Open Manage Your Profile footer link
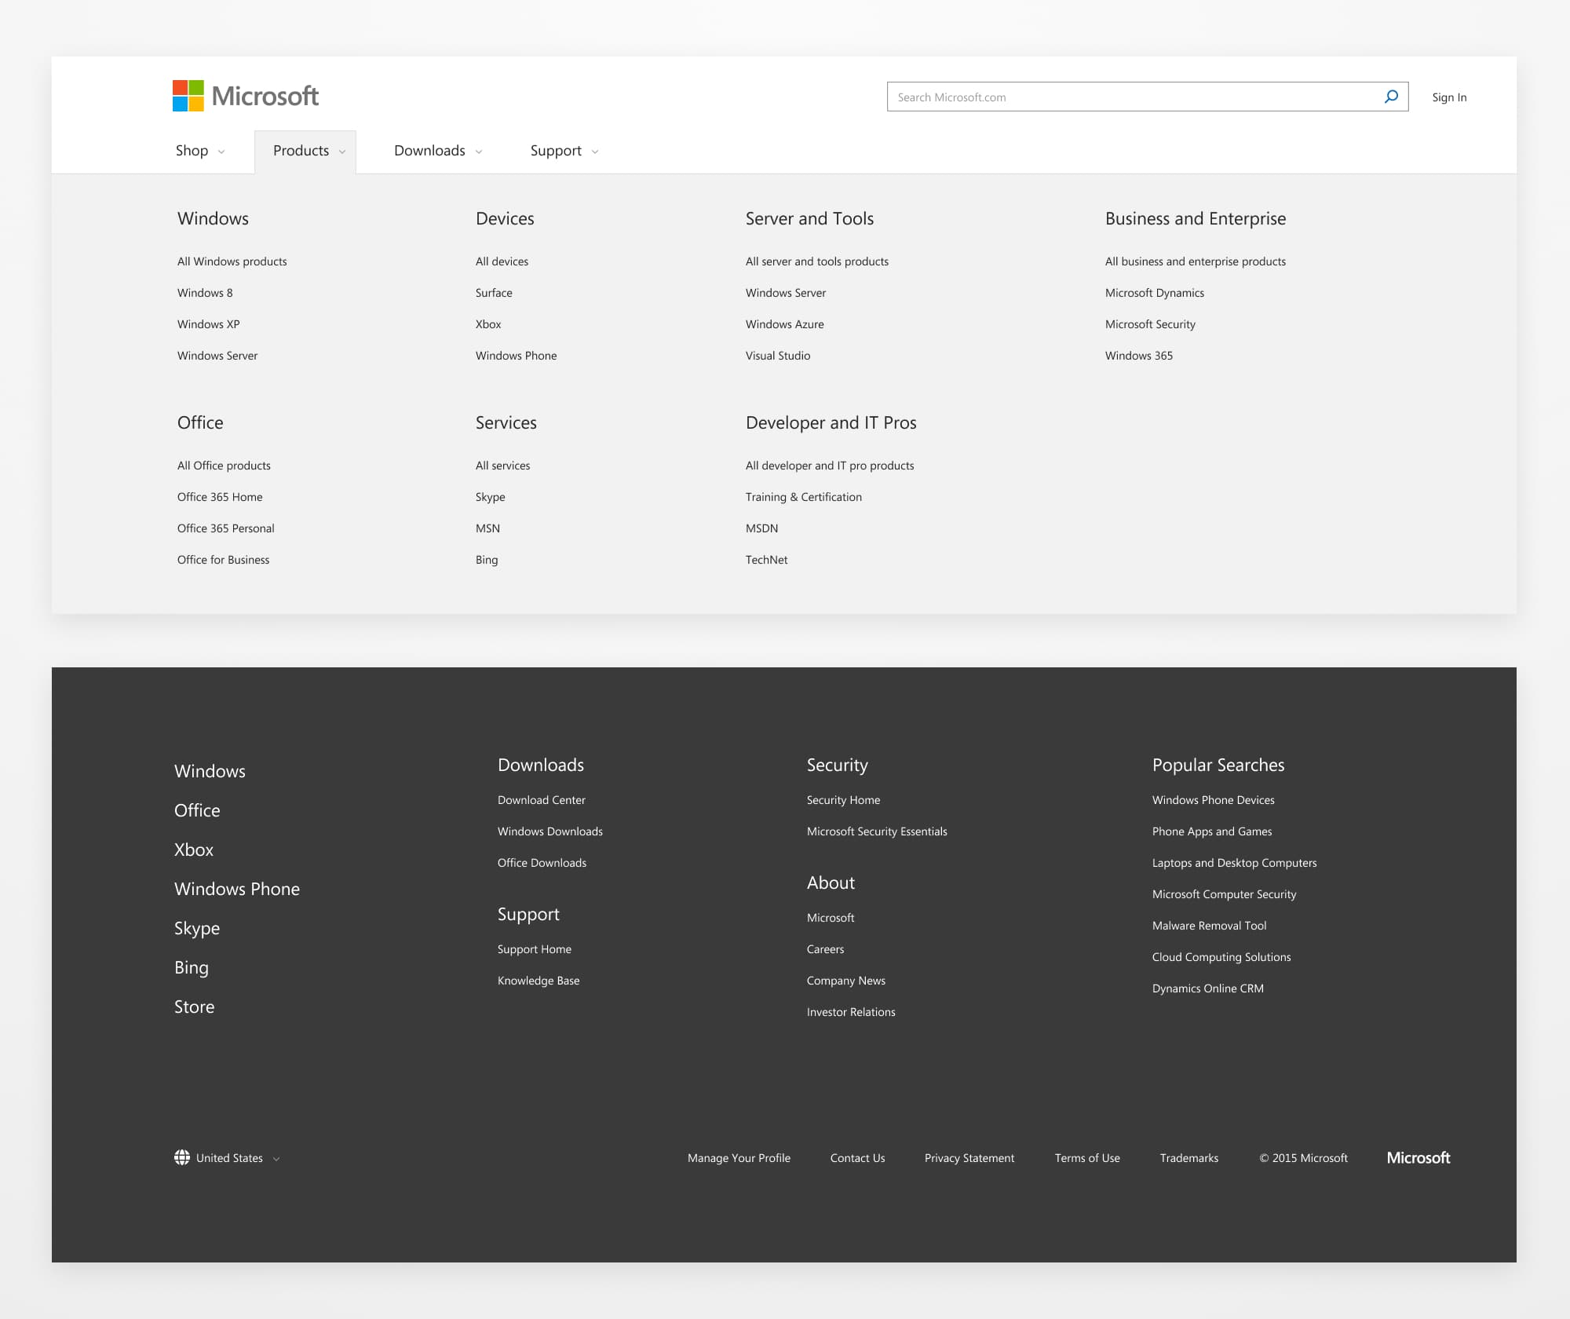Image resolution: width=1570 pixels, height=1319 pixels. point(739,1158)
